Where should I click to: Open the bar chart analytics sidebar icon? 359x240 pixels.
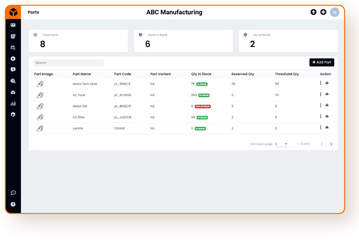tap(13, 103)
